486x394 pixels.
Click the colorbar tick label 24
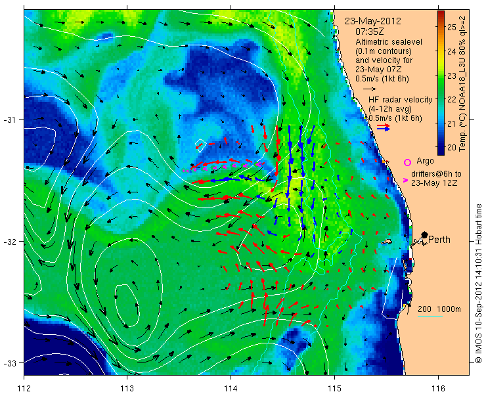tap(452, 51)
